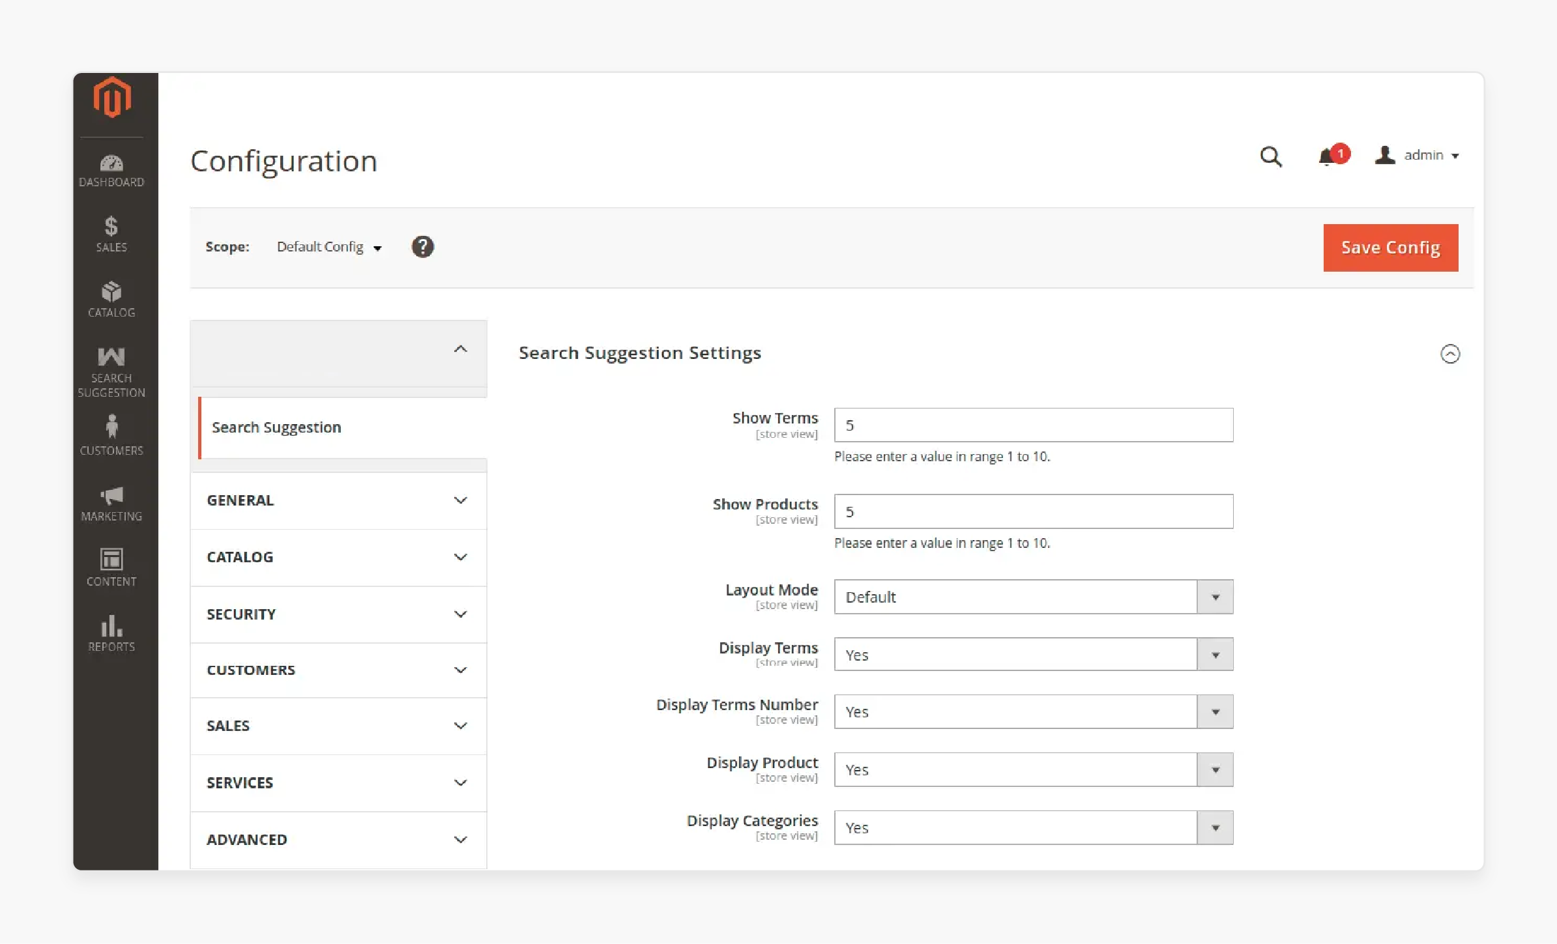Collapse the top unnamed config tab group
Screen dimensions: 1557x944
[338, 353]
